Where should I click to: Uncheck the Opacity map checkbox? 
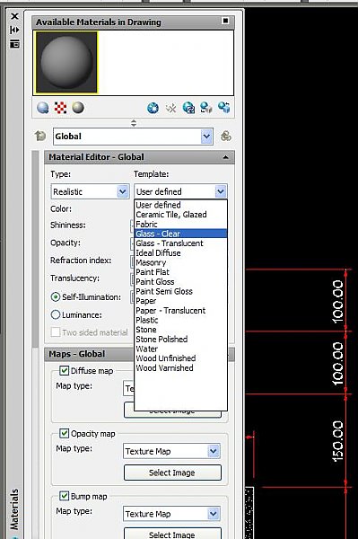click(x=64, y=433)
